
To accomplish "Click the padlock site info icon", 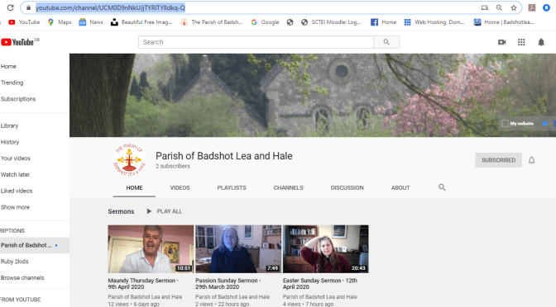I will pos(28,7).
